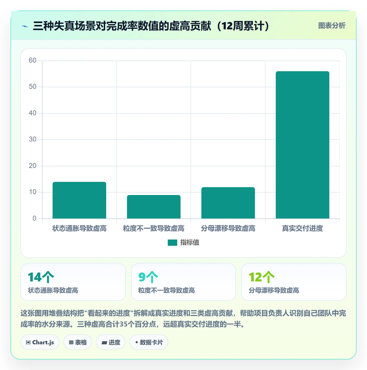Select the 进度 tag

click(x=111, y=342)
